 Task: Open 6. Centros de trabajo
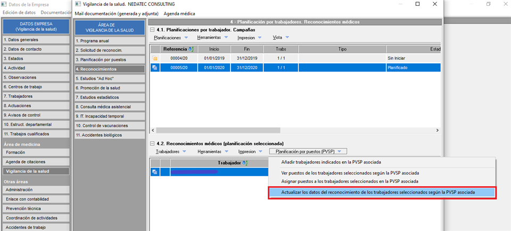tap(36, 87)
